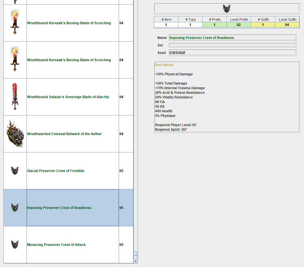
Task: Select Glacial Preserver Crest of Frostbite row
Action: [56, 171]
